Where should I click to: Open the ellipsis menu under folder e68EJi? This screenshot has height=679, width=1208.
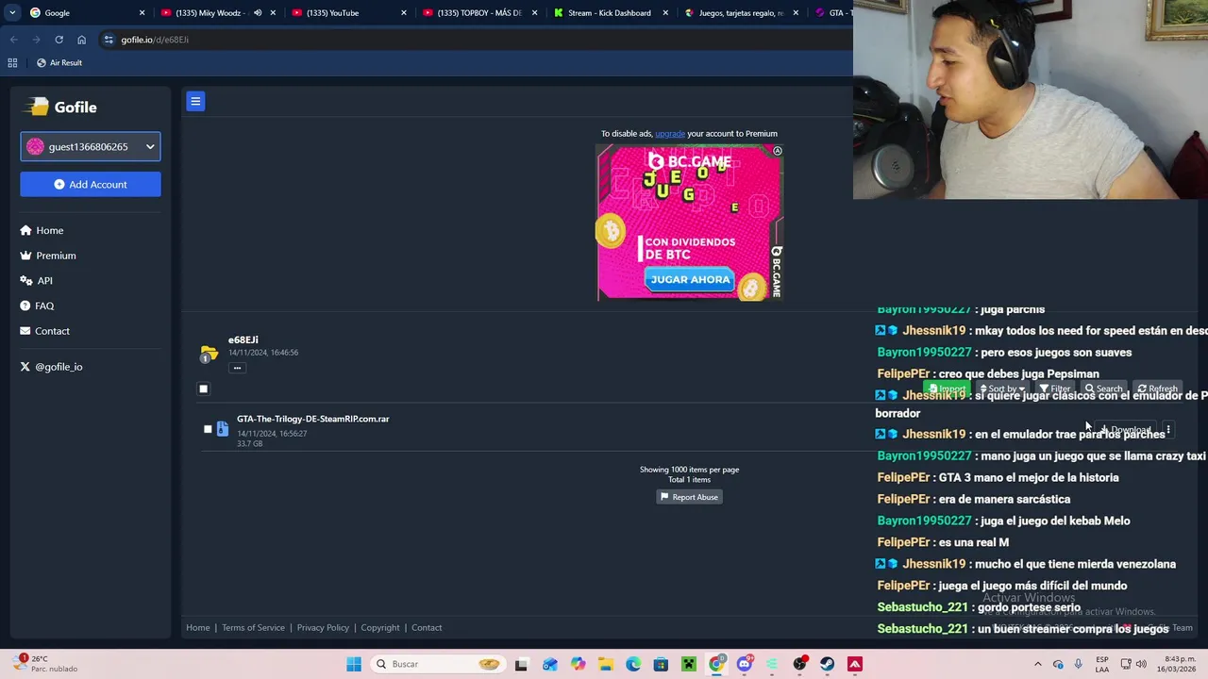[x=237, y=368]
